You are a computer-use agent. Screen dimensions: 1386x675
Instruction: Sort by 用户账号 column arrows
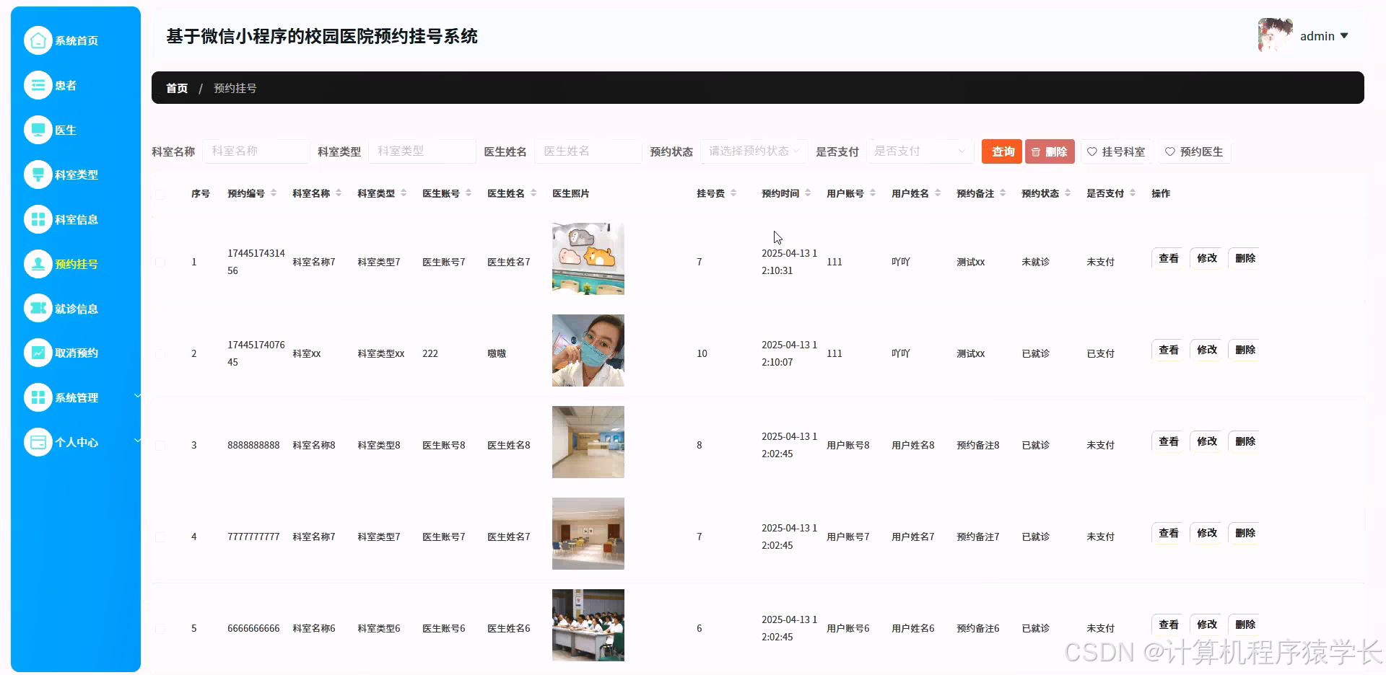(x=873, y=193)
